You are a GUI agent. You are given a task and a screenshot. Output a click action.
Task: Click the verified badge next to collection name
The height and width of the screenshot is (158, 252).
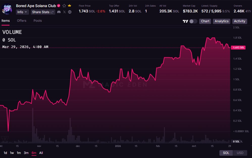[x=59, y=6]
